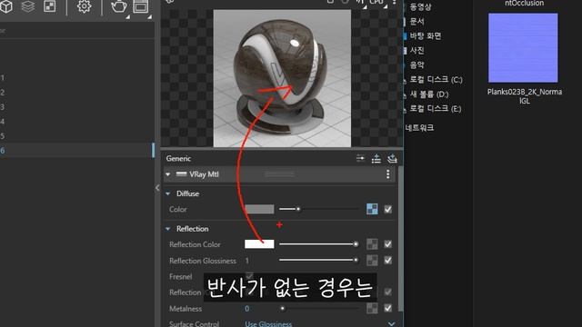
Task: Click the material preview sphere render
Action: [282, 78]
